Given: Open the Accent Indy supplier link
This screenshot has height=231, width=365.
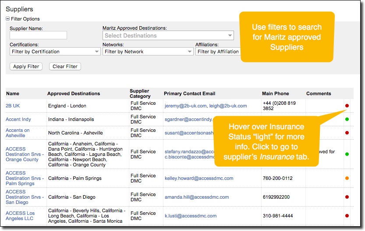Looking at the screenshot, I should pos(18,119).
